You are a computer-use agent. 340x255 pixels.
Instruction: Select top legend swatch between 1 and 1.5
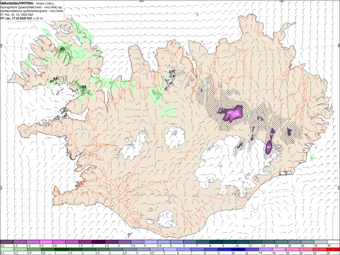point(72,242)
